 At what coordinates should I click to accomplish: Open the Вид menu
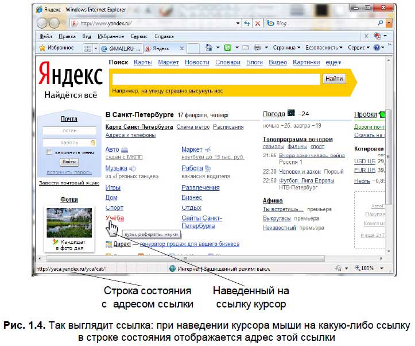[x=87, y=36]
